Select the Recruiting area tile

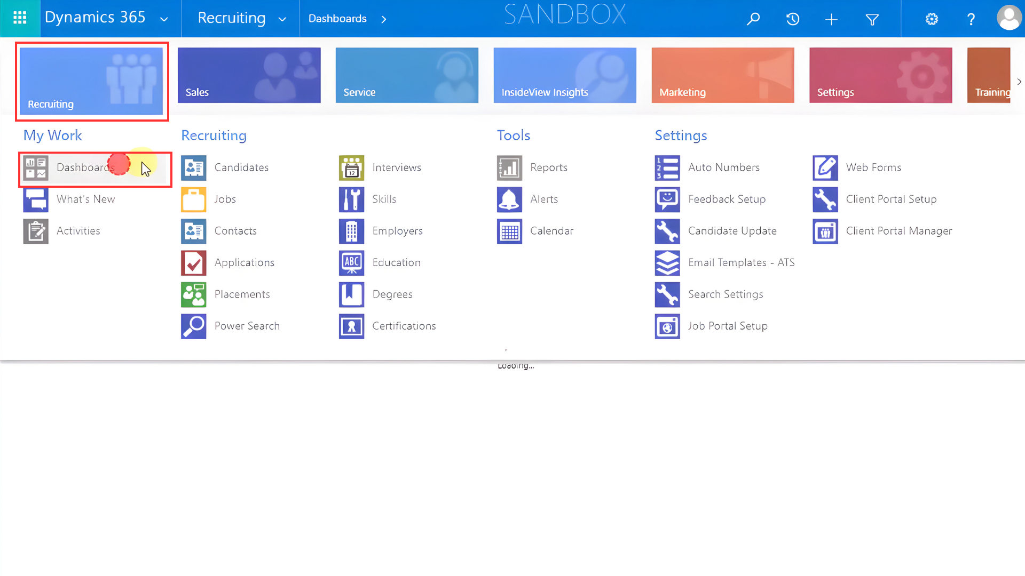tap(91, 81)
